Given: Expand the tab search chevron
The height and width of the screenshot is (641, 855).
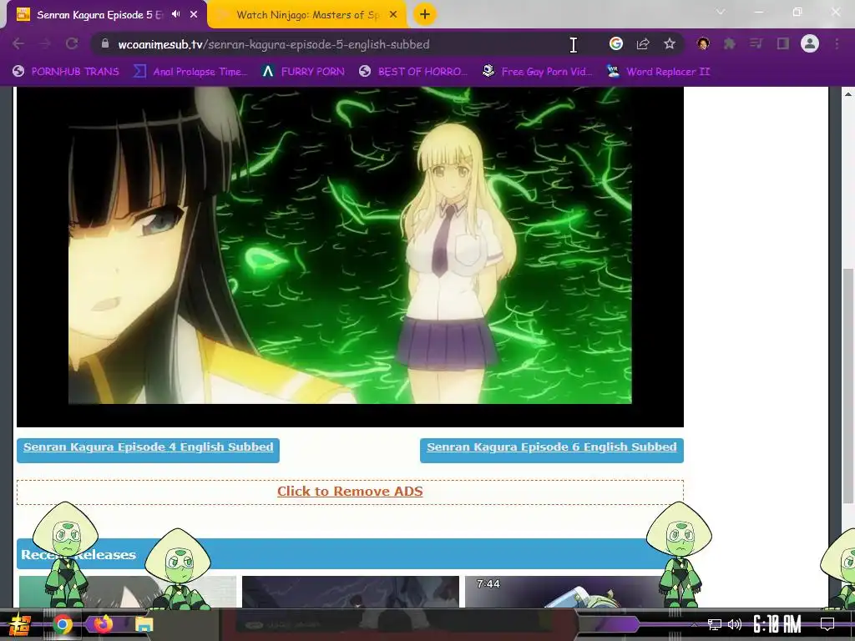Looking at the screenshot, I should [x=721, y=12].
